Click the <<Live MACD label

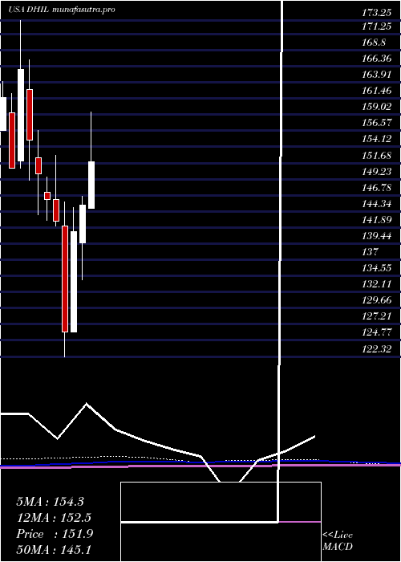click(x=338, y=541)
